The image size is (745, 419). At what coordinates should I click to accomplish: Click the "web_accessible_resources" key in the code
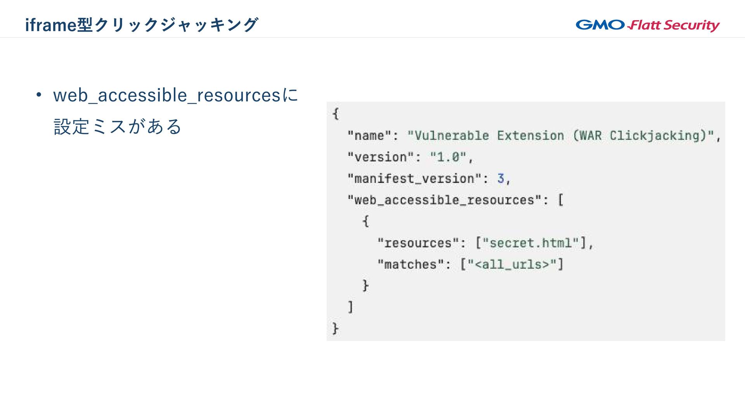point(444,200)
